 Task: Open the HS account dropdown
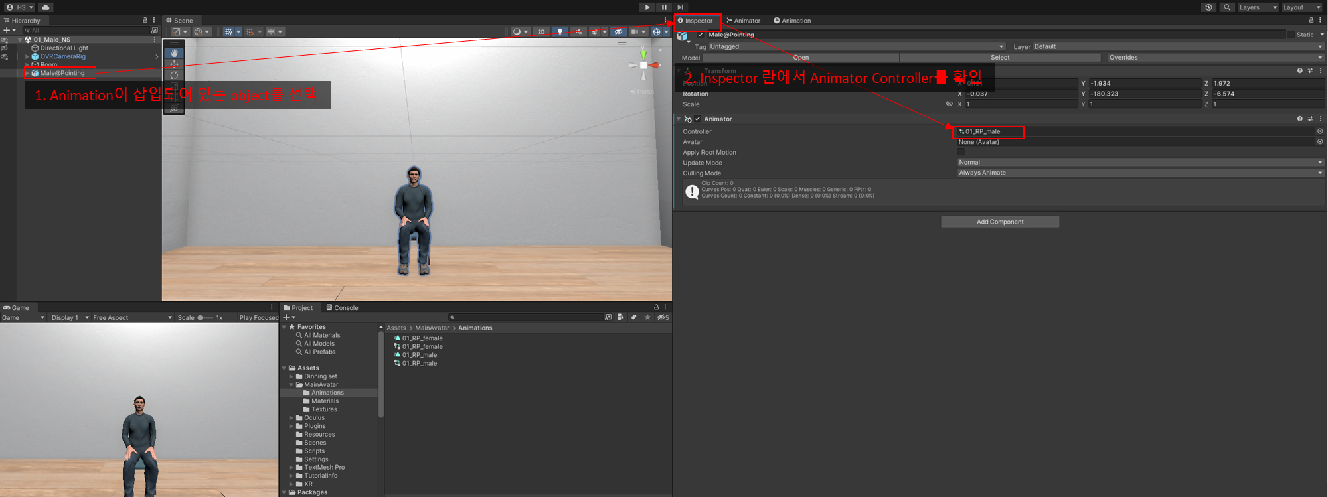[19, 7]
